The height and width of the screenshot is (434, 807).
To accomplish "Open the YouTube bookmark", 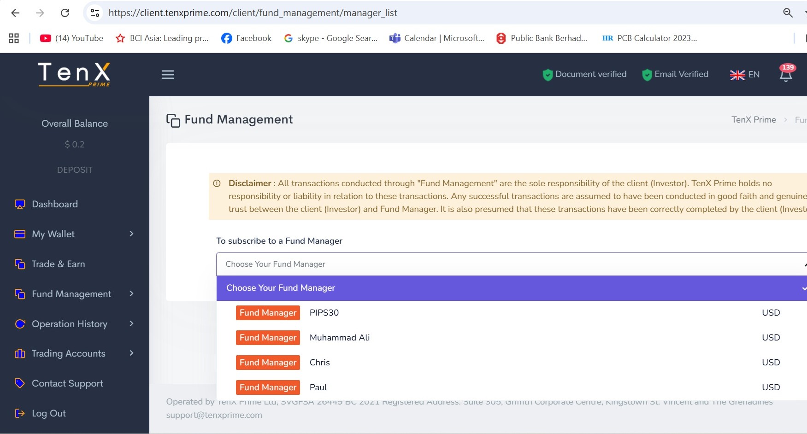I will tap(71, 38).
